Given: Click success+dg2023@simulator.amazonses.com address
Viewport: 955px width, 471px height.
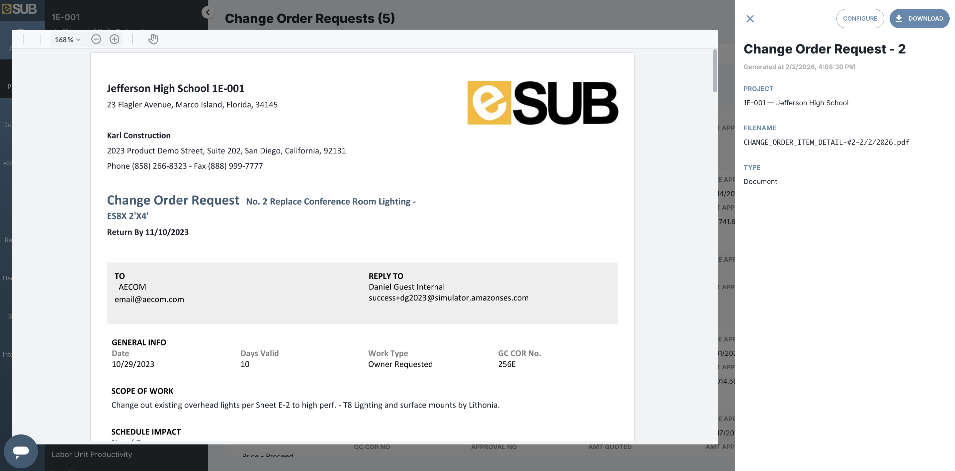Looking at the screenshot, I should point(448,298).
